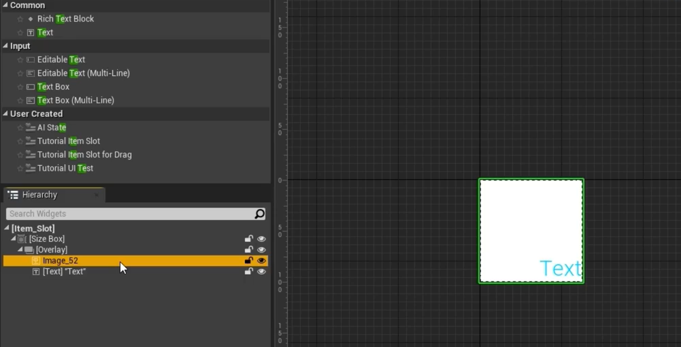Viewport: 681px width, 347px height.
Task: Click the Tutorial Item Slot widget icon
Action: pyautogui.click(x=31, y=141)
